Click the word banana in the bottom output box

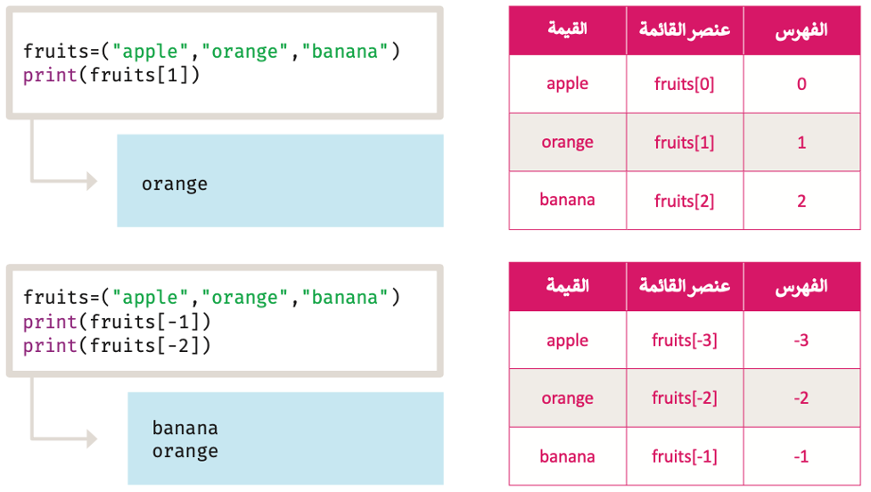pos(185,428)
